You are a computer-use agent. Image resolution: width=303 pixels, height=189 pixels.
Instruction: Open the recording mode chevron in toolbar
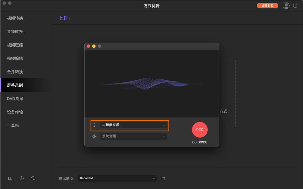pos(69,18)
